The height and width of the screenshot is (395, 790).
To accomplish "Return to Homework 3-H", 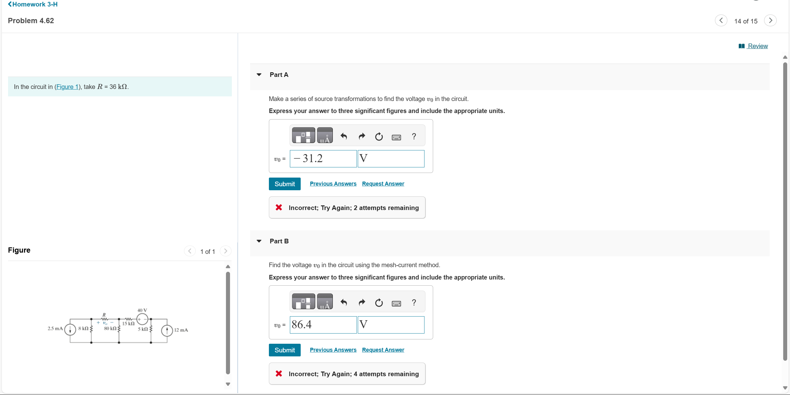I will point(32,4).
